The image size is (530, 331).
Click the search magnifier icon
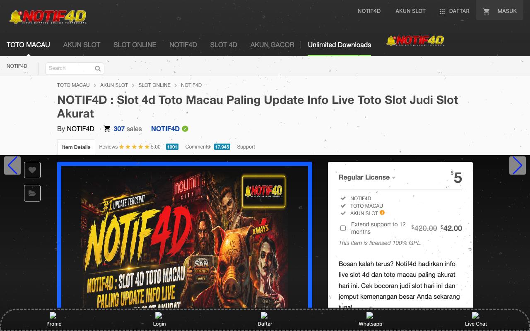click(98, 69)
